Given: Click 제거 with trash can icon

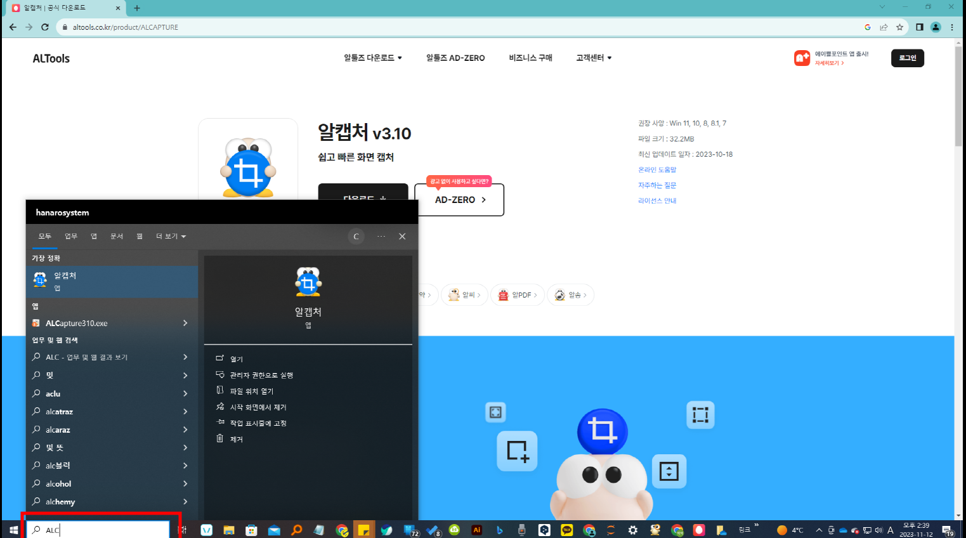Looking at the screenshot, I should (x=236, y=439).
